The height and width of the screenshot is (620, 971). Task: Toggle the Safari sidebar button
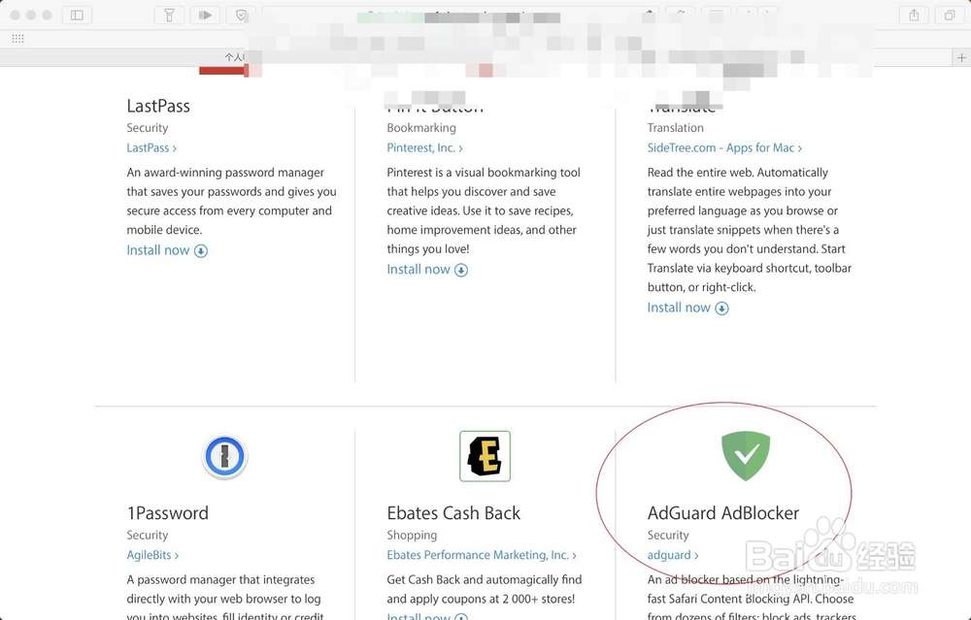77,15
